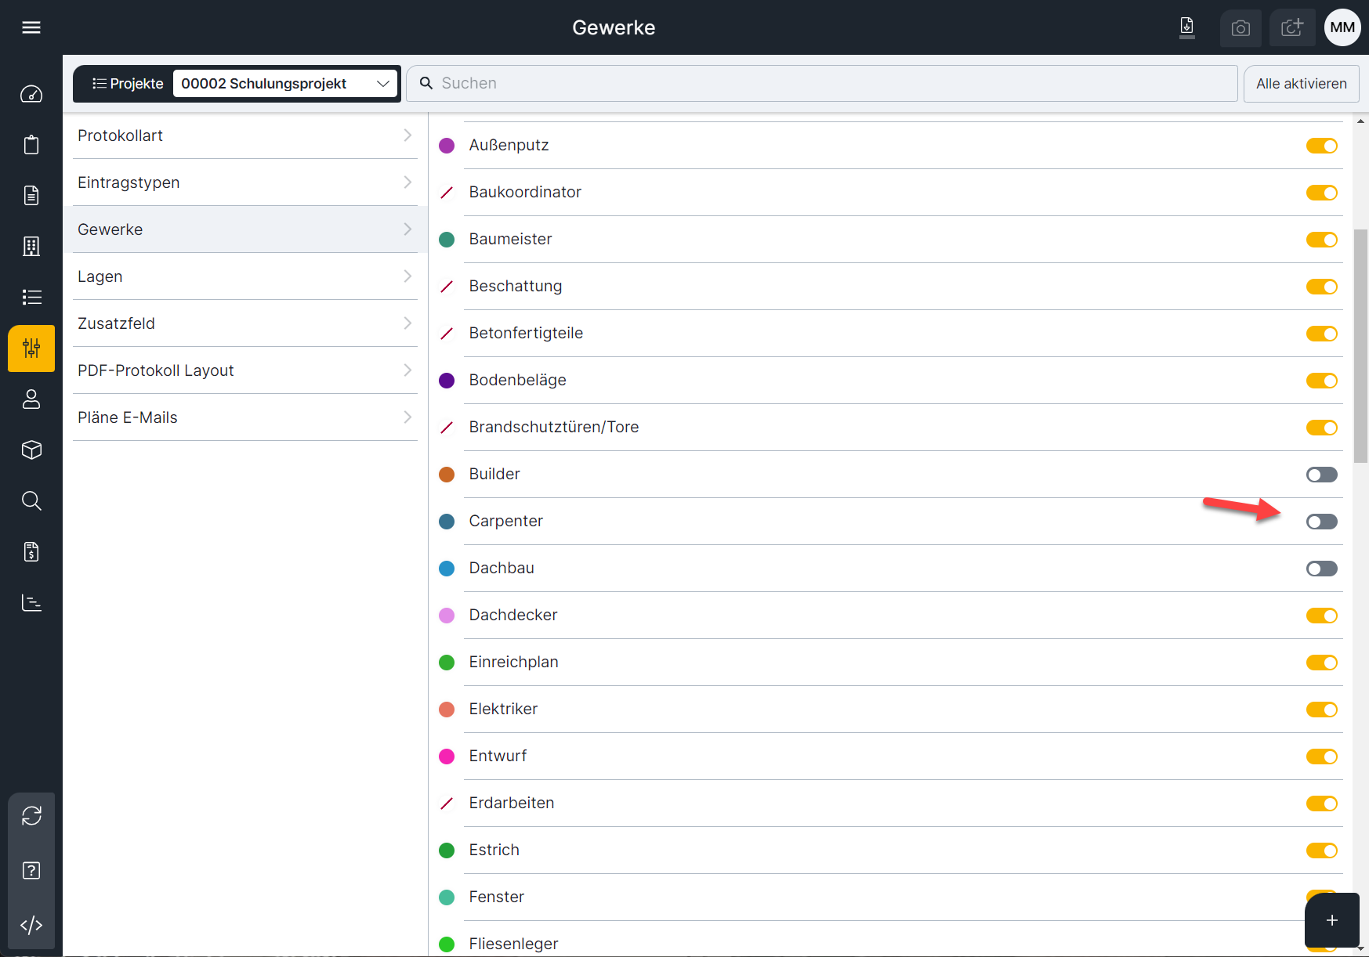
Task: Click the diagonal line icon beside Beschattung
Action: coord(447,287)
